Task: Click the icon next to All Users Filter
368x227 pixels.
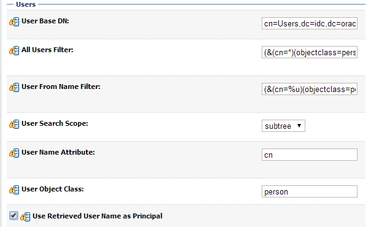Action: 14,50
